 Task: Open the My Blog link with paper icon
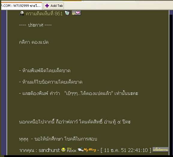coord(87,150)
